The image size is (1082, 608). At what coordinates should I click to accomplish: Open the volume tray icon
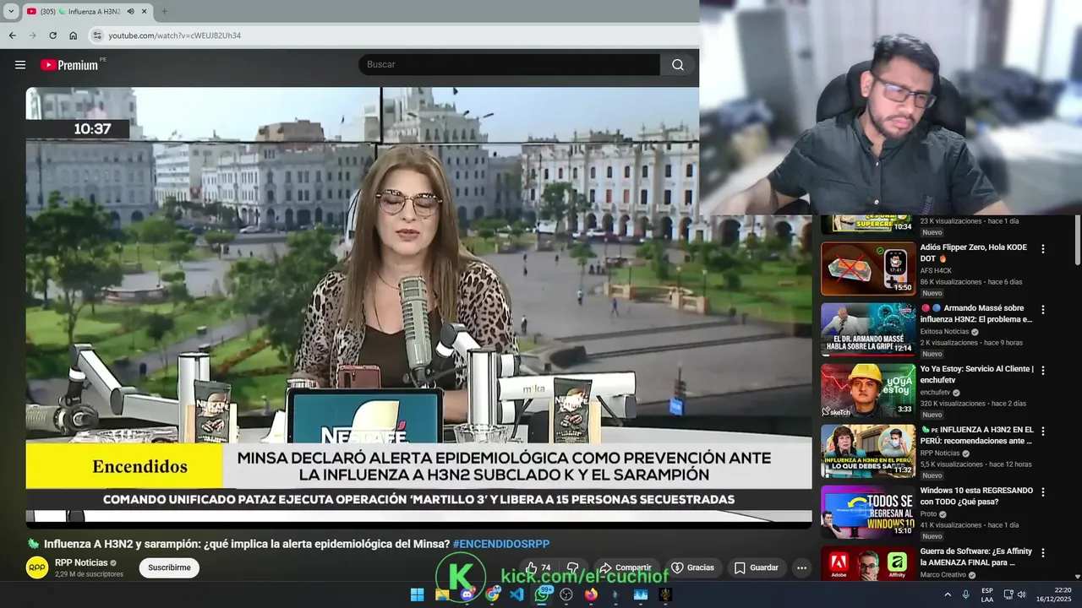[1021, 594]
